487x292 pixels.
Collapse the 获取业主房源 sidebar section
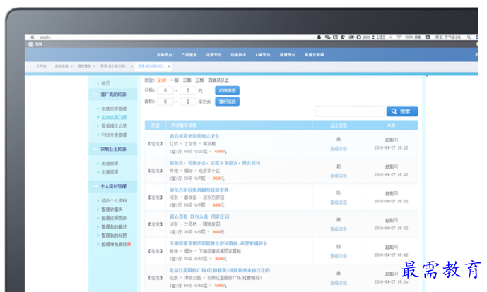[113, 149]
